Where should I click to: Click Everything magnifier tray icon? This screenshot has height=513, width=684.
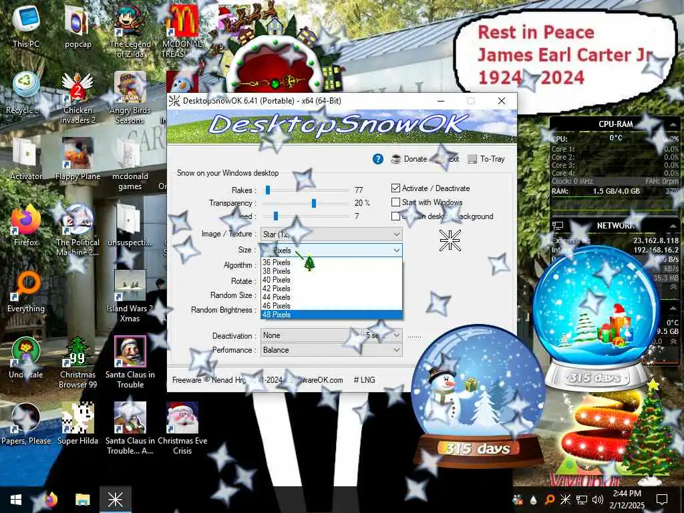[549, 500]
